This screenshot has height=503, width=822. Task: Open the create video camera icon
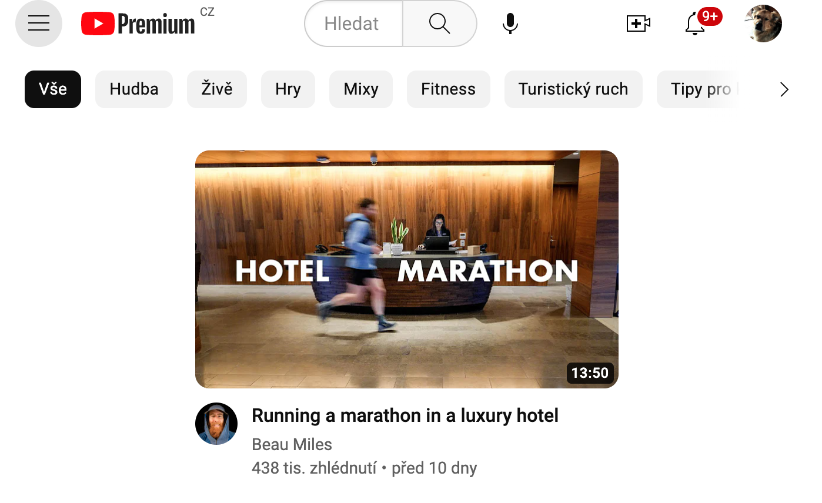tap(638, 24)
